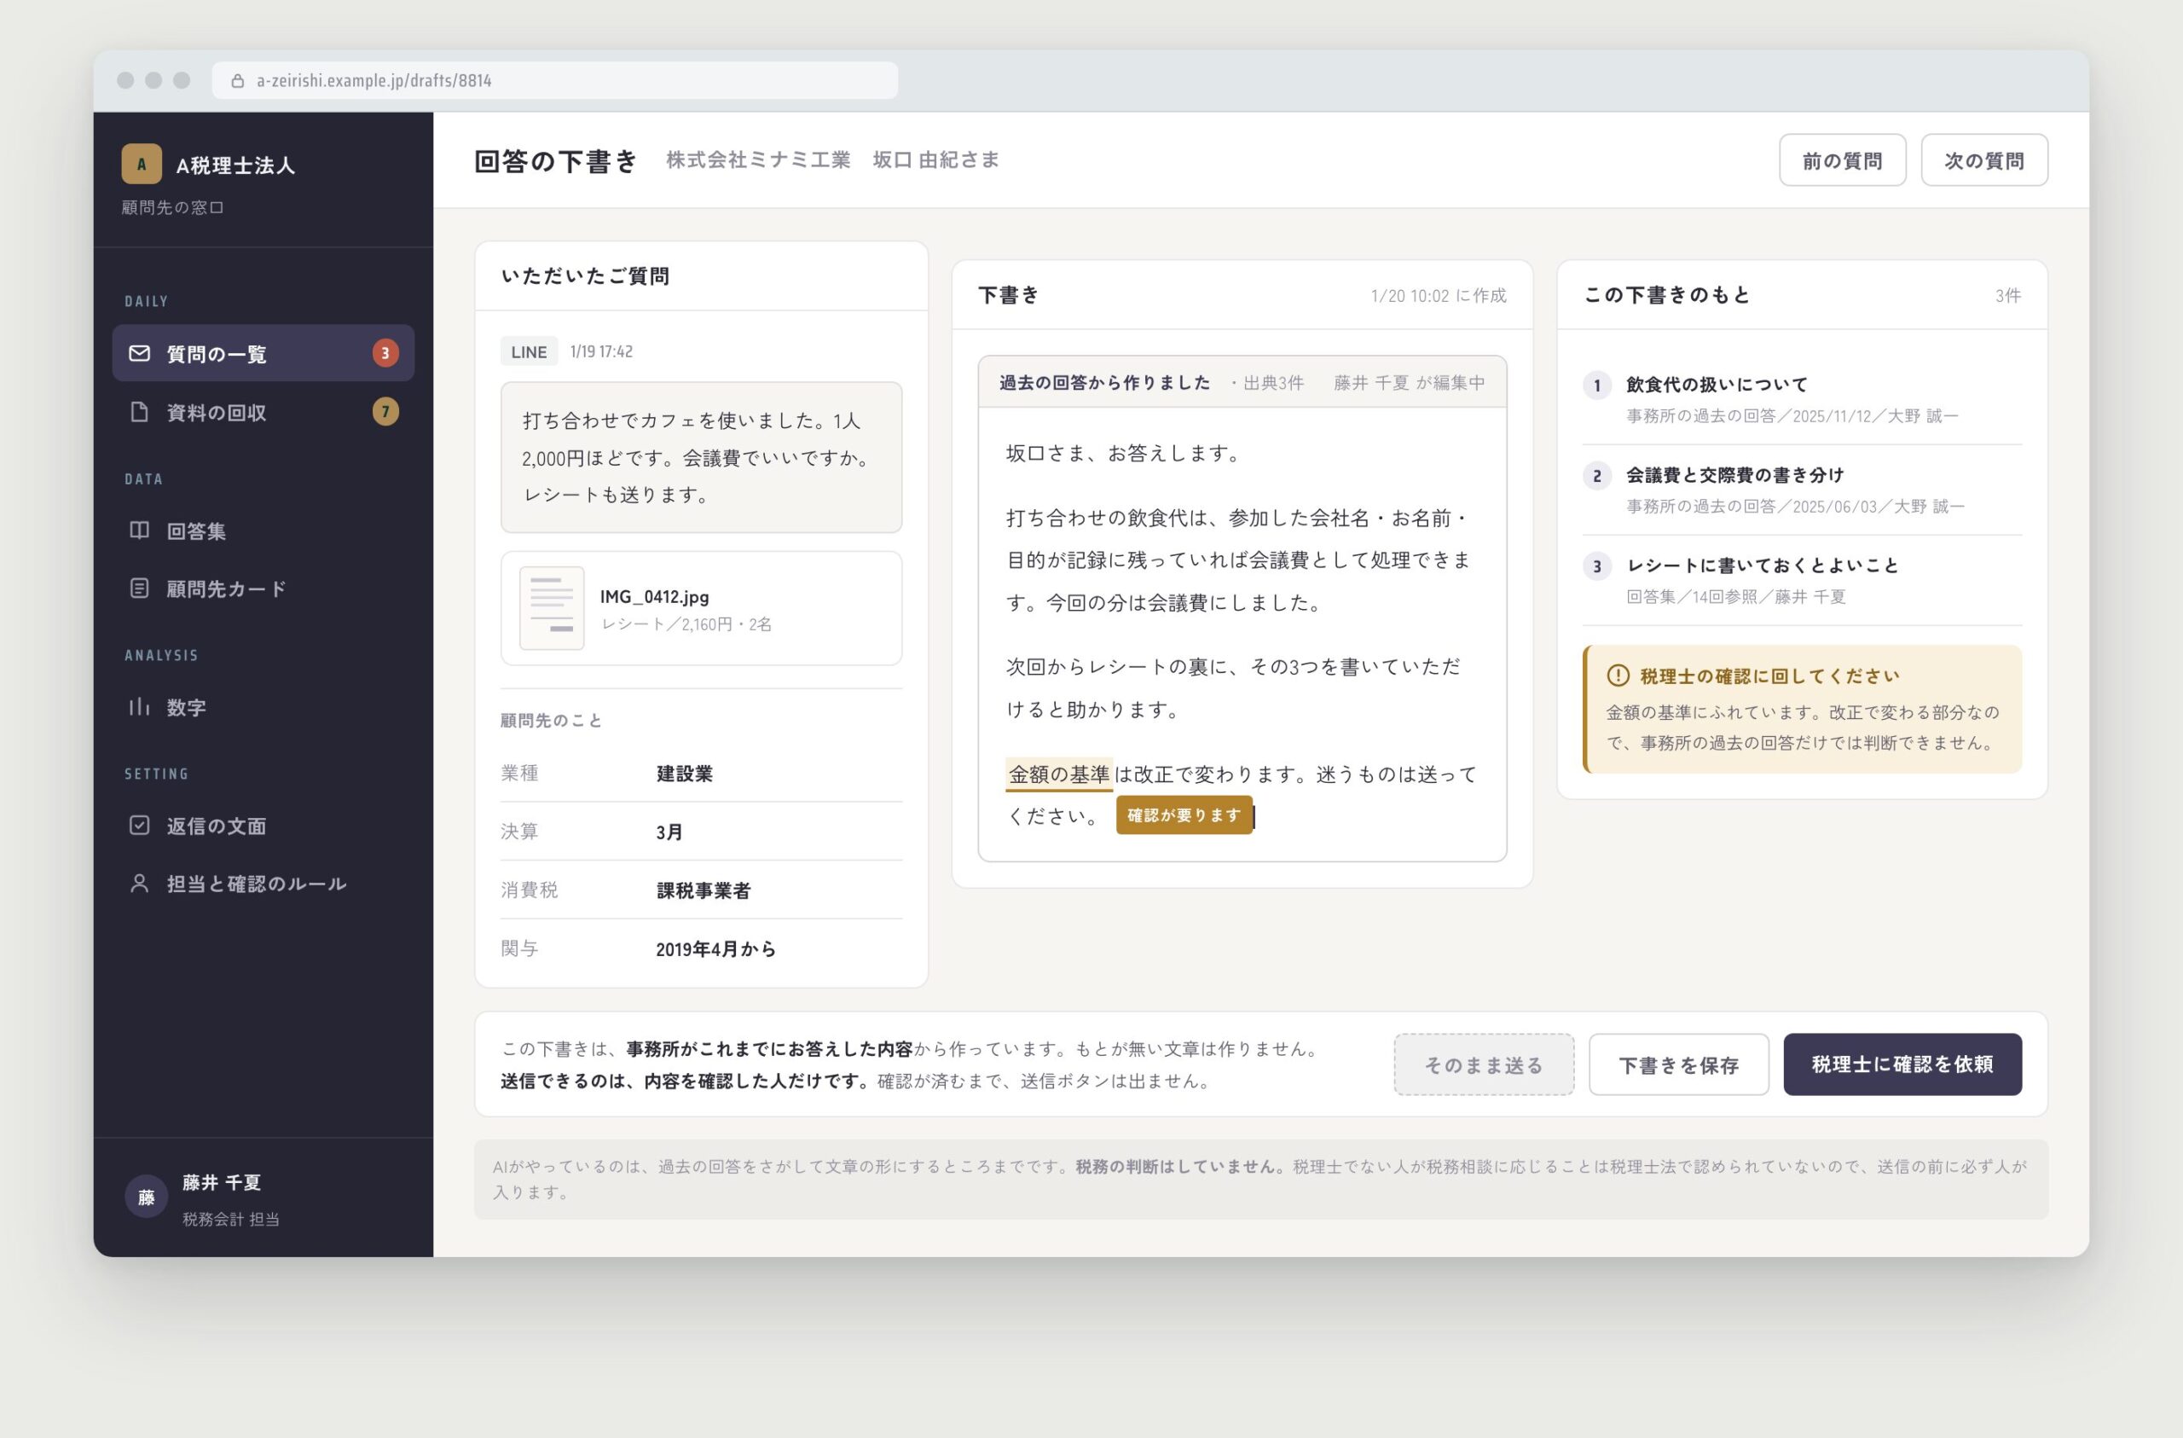
Task: Click the customer question message bubble
Action: pyautogui.click(x=701, y=457)
